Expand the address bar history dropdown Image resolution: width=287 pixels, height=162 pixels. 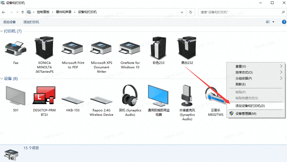coord(182,12)
